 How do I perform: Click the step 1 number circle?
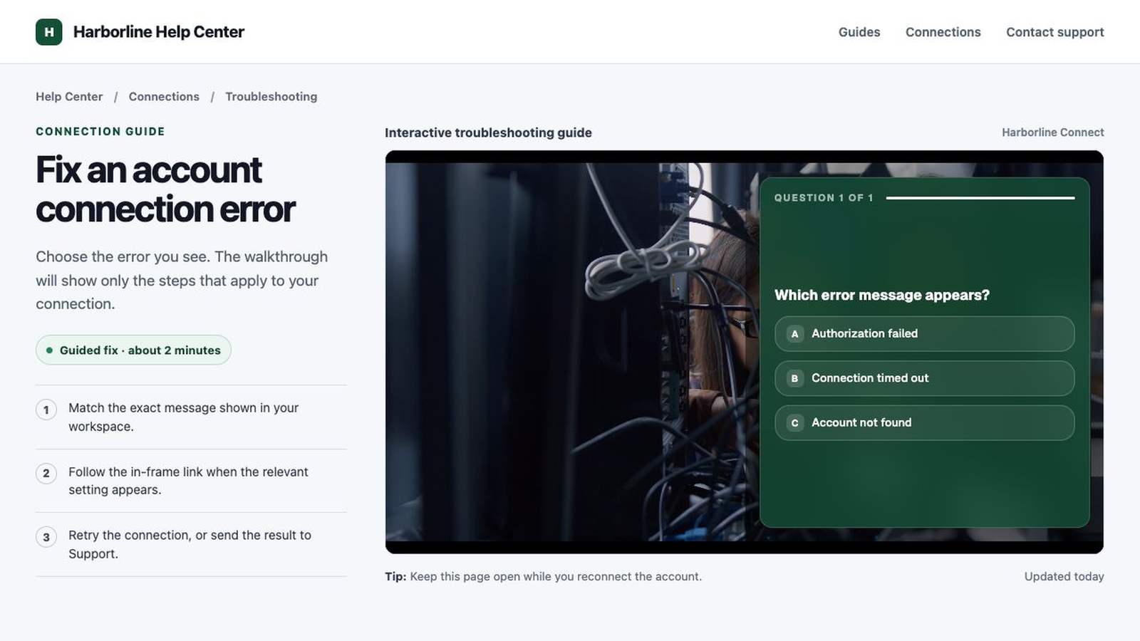46,410
